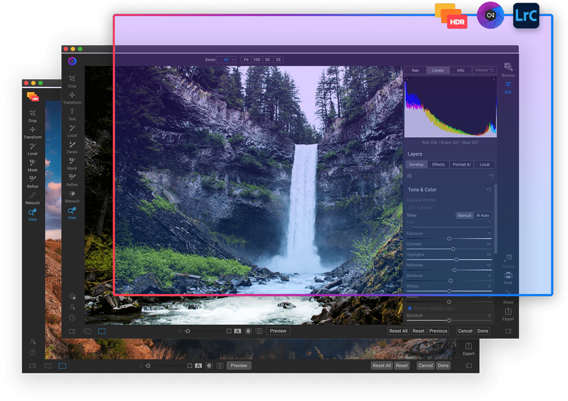Open the user account icon in front window
Viewport: 568px width, 401px height.
[72, 307]
